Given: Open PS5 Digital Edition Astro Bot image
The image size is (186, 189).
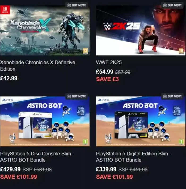Looking at the screenshot, I should (141, 121).
